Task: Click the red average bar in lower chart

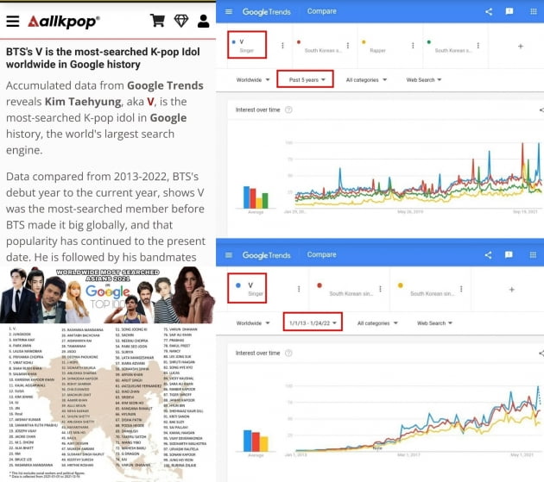Action: coord(256,441)
